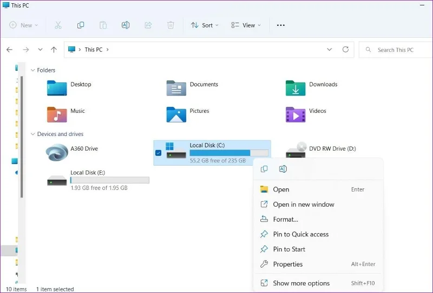
Task: Open the New dropdown menu
Action: pos(24,25)
